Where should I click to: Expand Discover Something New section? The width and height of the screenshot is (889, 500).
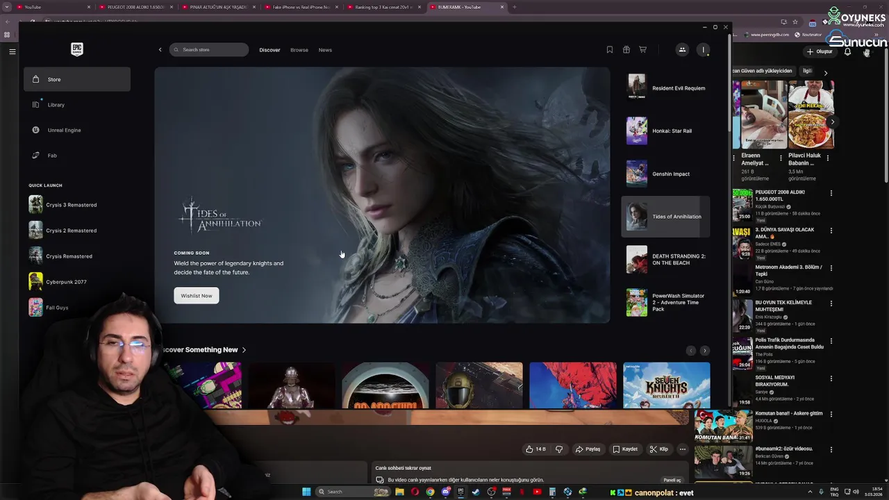[244, 350]
